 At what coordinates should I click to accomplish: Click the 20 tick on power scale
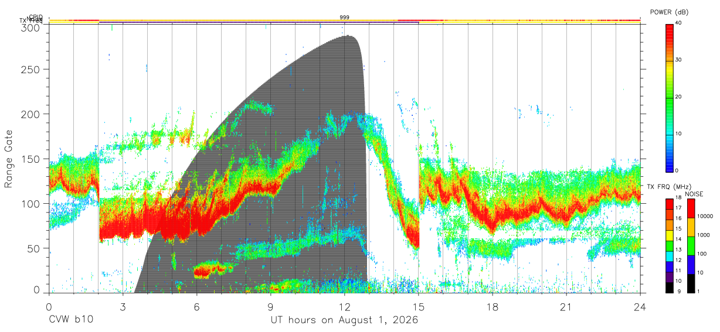(x=678, y=97)
